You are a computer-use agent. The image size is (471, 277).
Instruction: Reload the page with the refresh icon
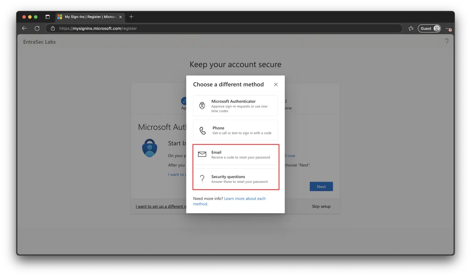tap(37, 29)
